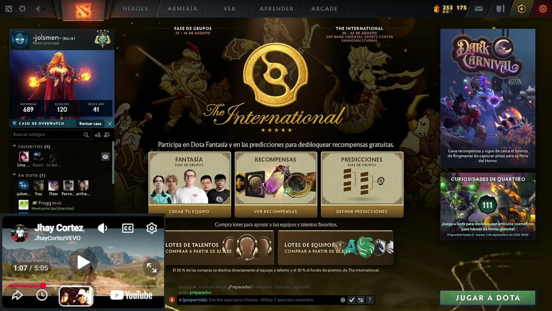Click the next video thumbnail in player
552x311 pixels.
76,296
